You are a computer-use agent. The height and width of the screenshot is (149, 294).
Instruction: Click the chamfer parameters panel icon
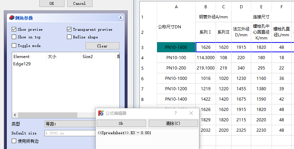pos(11,18)
